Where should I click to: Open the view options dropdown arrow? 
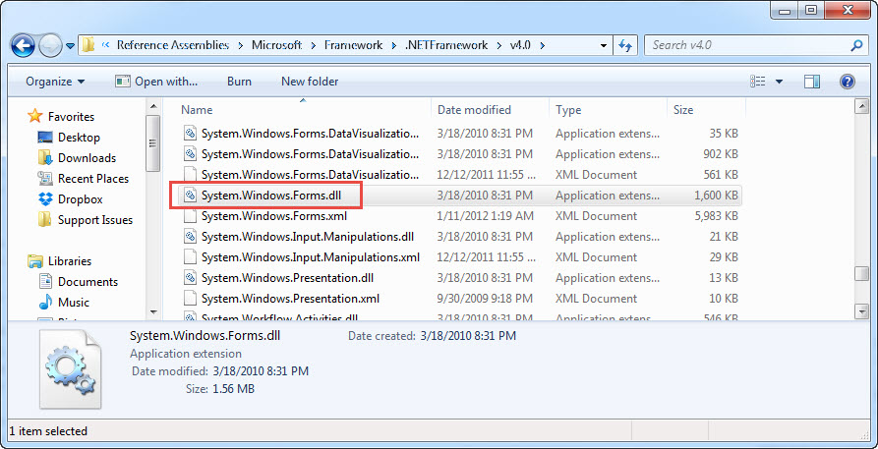pyautogui.click(x=780, y=82)
